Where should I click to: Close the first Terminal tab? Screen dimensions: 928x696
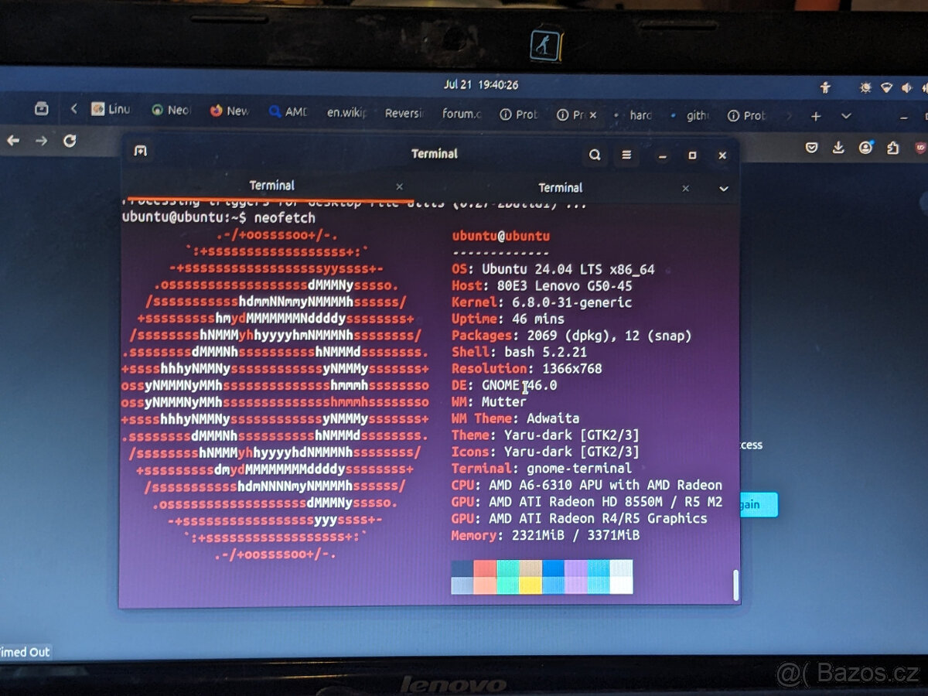coord(399,186)
